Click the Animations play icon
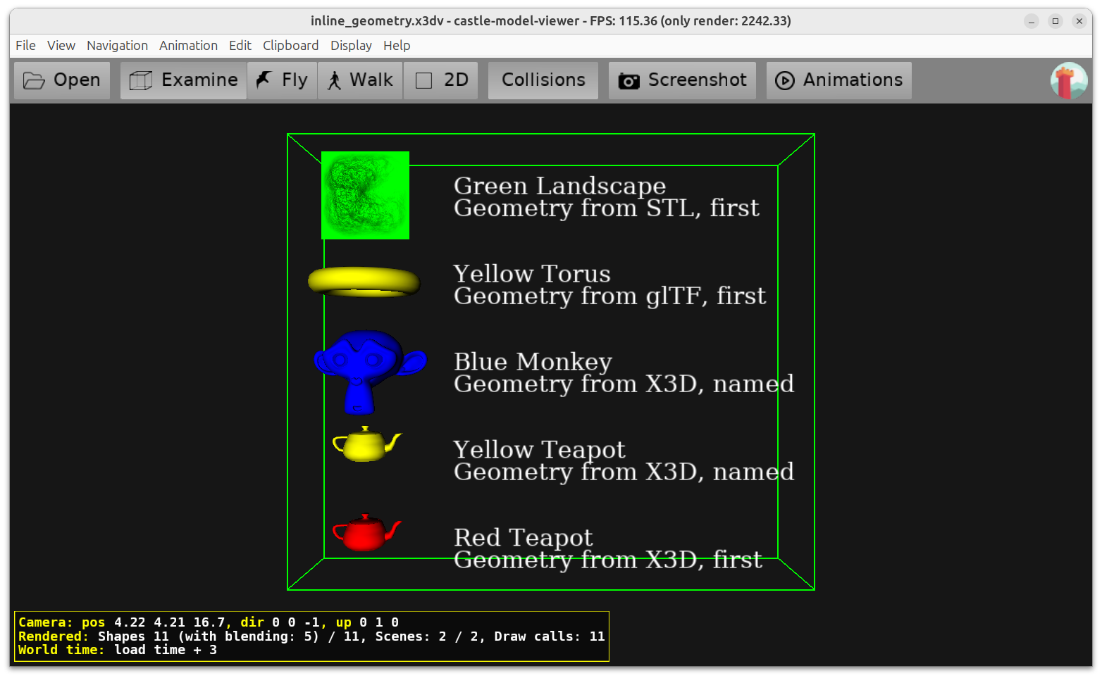Image resolution: width=1102 pixels, height=678 pixels. 784,81
